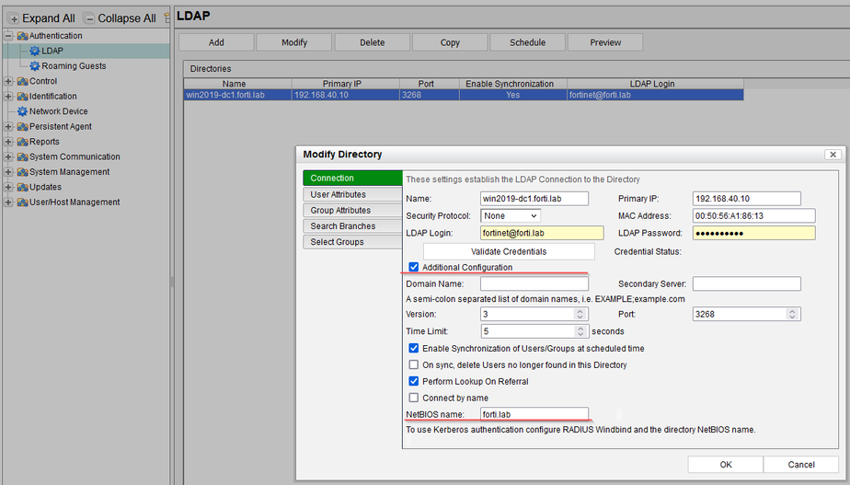
Task: Click the Network Device gear icon
Action: point(22,111)
